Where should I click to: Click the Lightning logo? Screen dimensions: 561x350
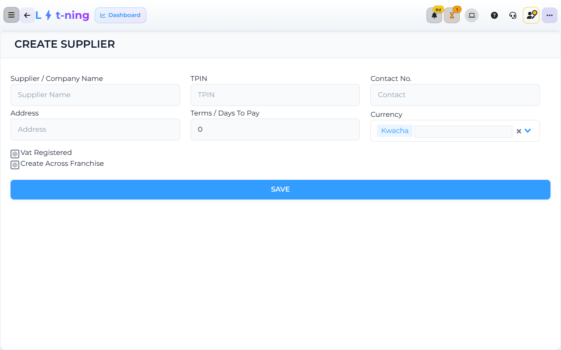tap(62, 15)
